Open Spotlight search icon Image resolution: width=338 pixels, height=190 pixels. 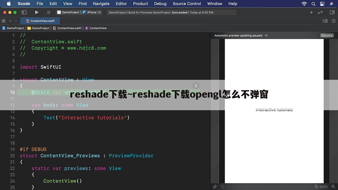click(313, 4)
